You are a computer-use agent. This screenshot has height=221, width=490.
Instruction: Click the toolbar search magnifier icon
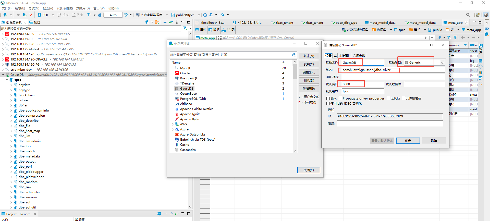(x=223, y=15)
